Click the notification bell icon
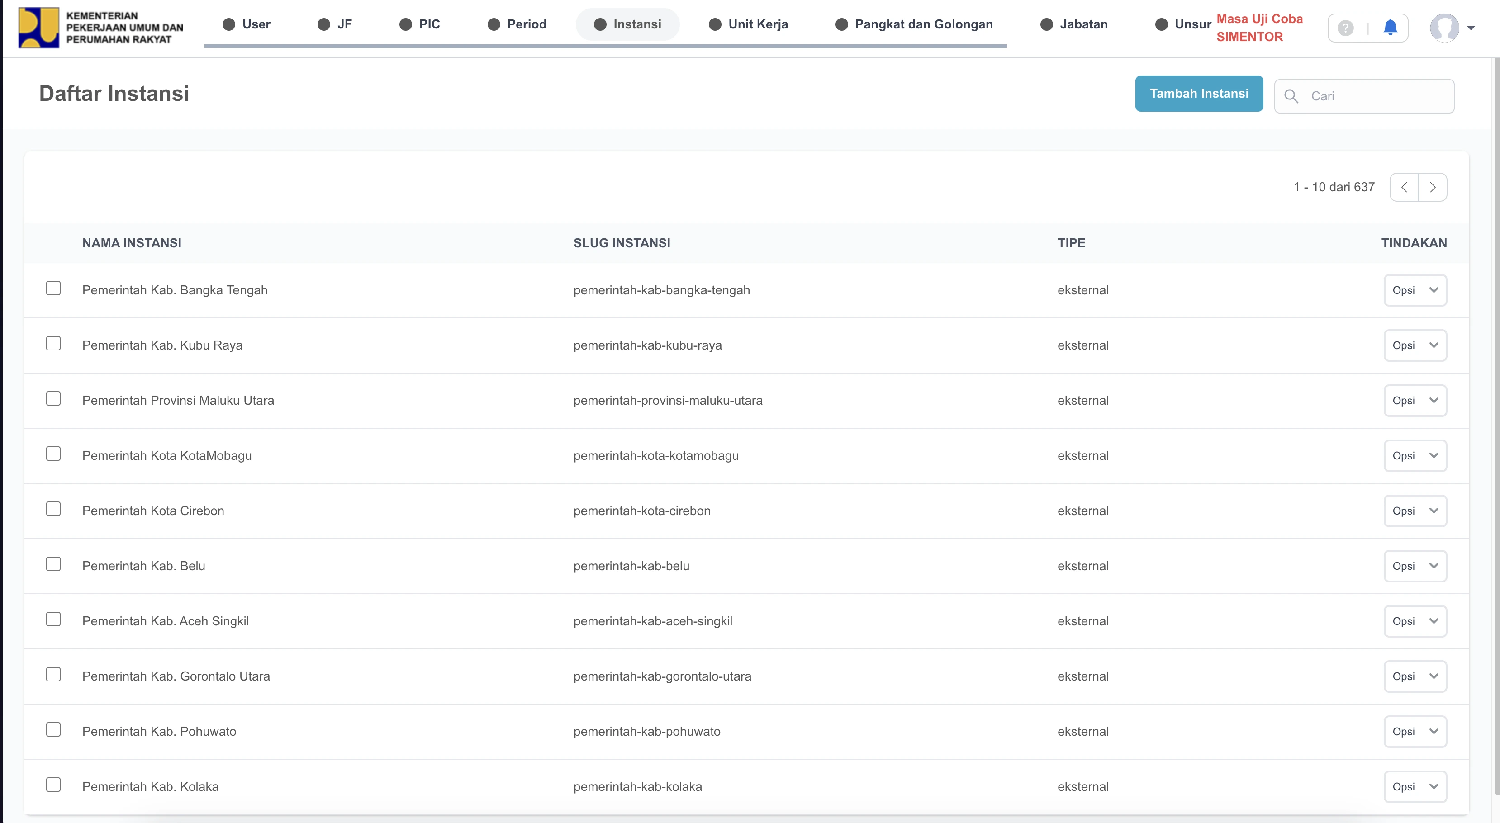Viewport: 1500px width, 823px height. point(1390,27)
